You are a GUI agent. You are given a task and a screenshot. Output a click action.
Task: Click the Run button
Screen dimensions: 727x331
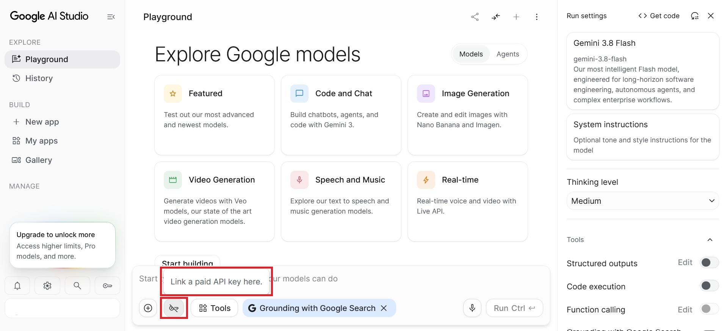coord(514,308)
